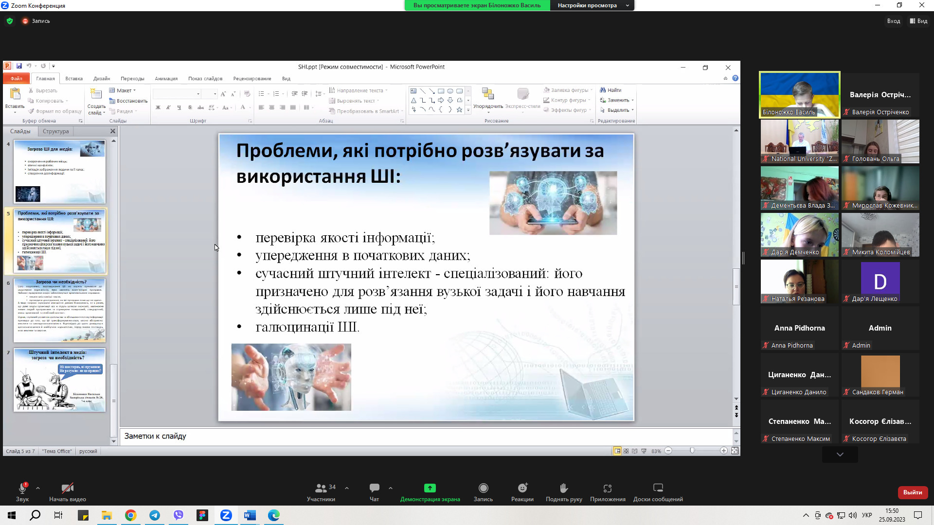Image resolution: width=934 pixels, height=525 pixels.
Task: Click the Raise Hand (Поднять руку) icon
Action: (563, 488)
